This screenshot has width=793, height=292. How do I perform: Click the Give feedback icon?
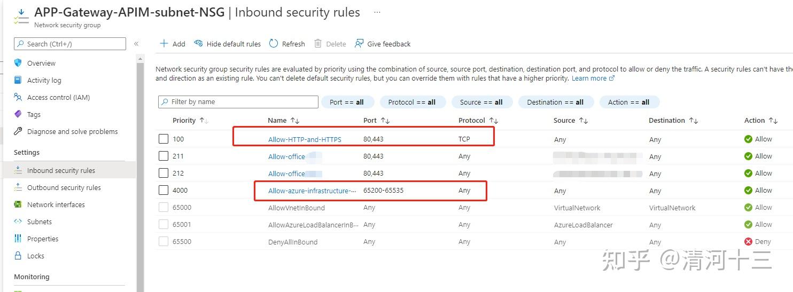point(359,44)
